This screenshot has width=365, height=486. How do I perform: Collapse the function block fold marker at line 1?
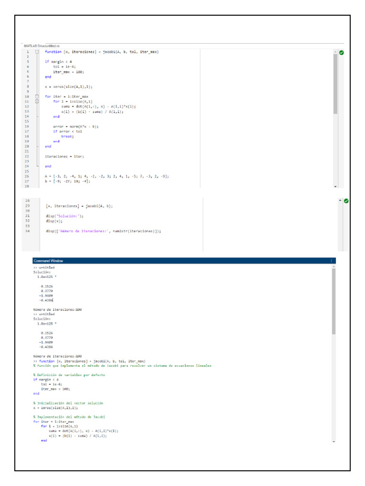pyautogui.click(x=37, y=52)
